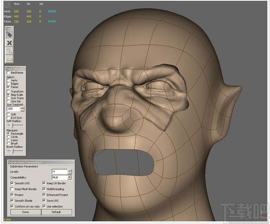Turn on Verts selection checkbox
The image size is (270, 224).
(x=9, y=80)
